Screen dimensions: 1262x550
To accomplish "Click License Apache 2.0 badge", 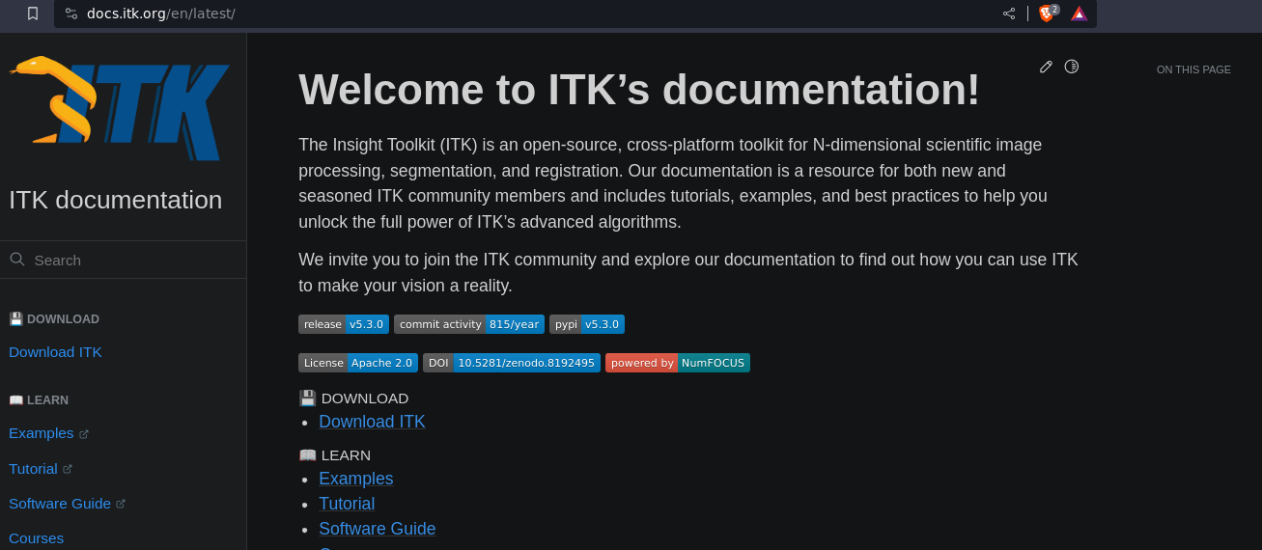I will coord(358,363).
